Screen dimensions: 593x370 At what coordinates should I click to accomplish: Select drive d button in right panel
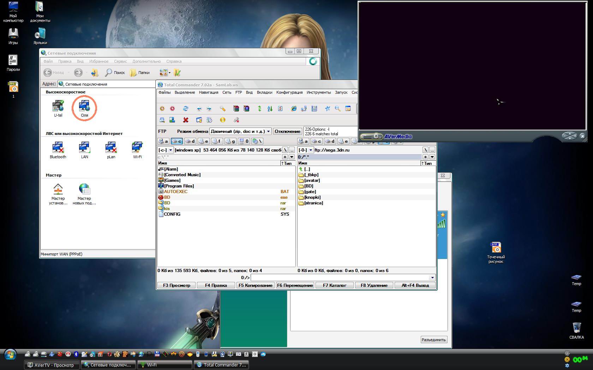click(330, 141)
